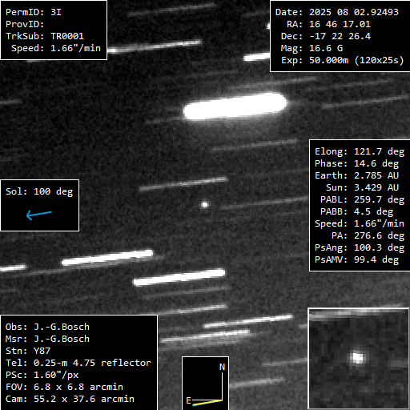Click the 'PSc: 1.60"/px' entry
Image resolution: width=410 pixels, height=410 pixels.
tap(42, 375)
